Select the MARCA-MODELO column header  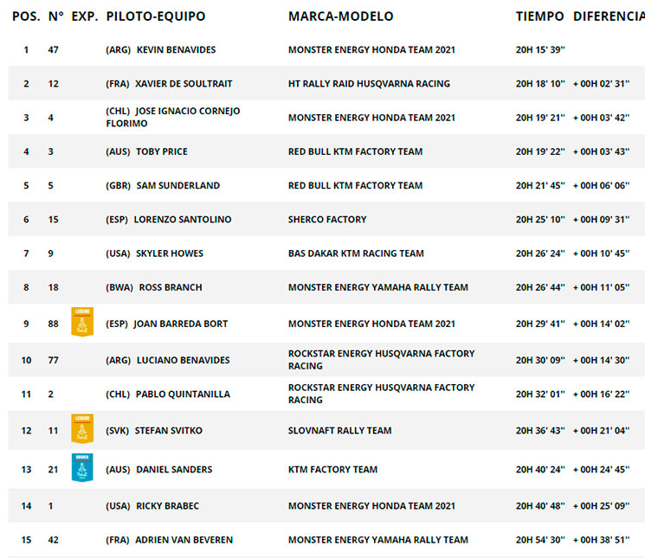[340, 16]
